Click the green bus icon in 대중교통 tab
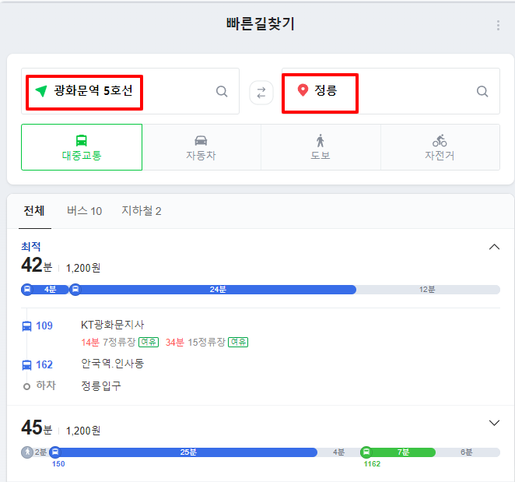 click(x=82, y=140)
